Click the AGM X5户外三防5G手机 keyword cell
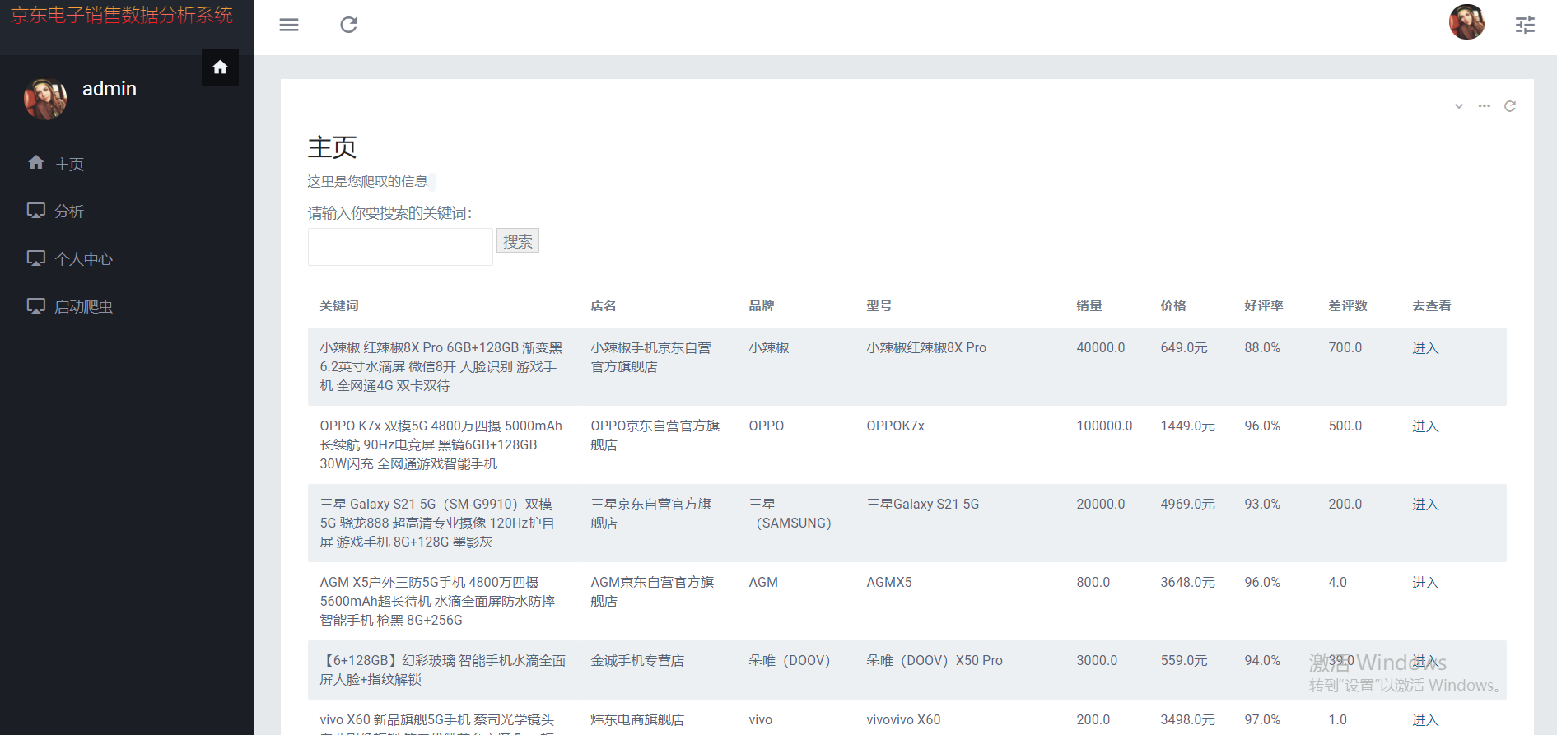 click(437, 602)
